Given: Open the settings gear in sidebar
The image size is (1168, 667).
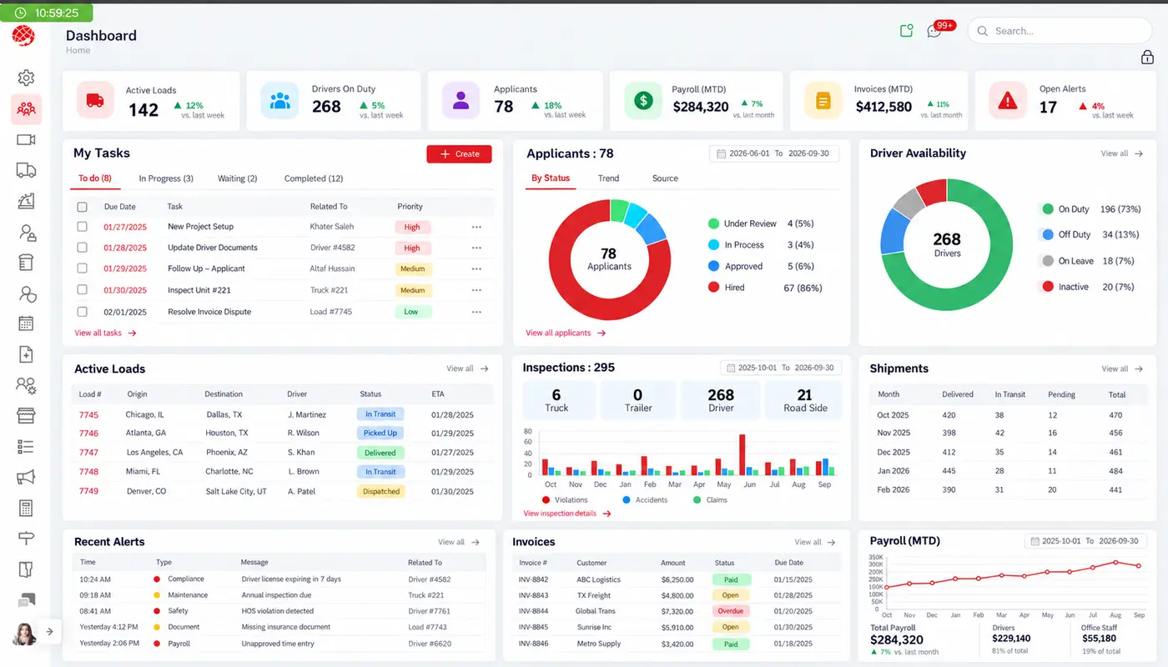Looking at the screenshot, I should point(26,78).
